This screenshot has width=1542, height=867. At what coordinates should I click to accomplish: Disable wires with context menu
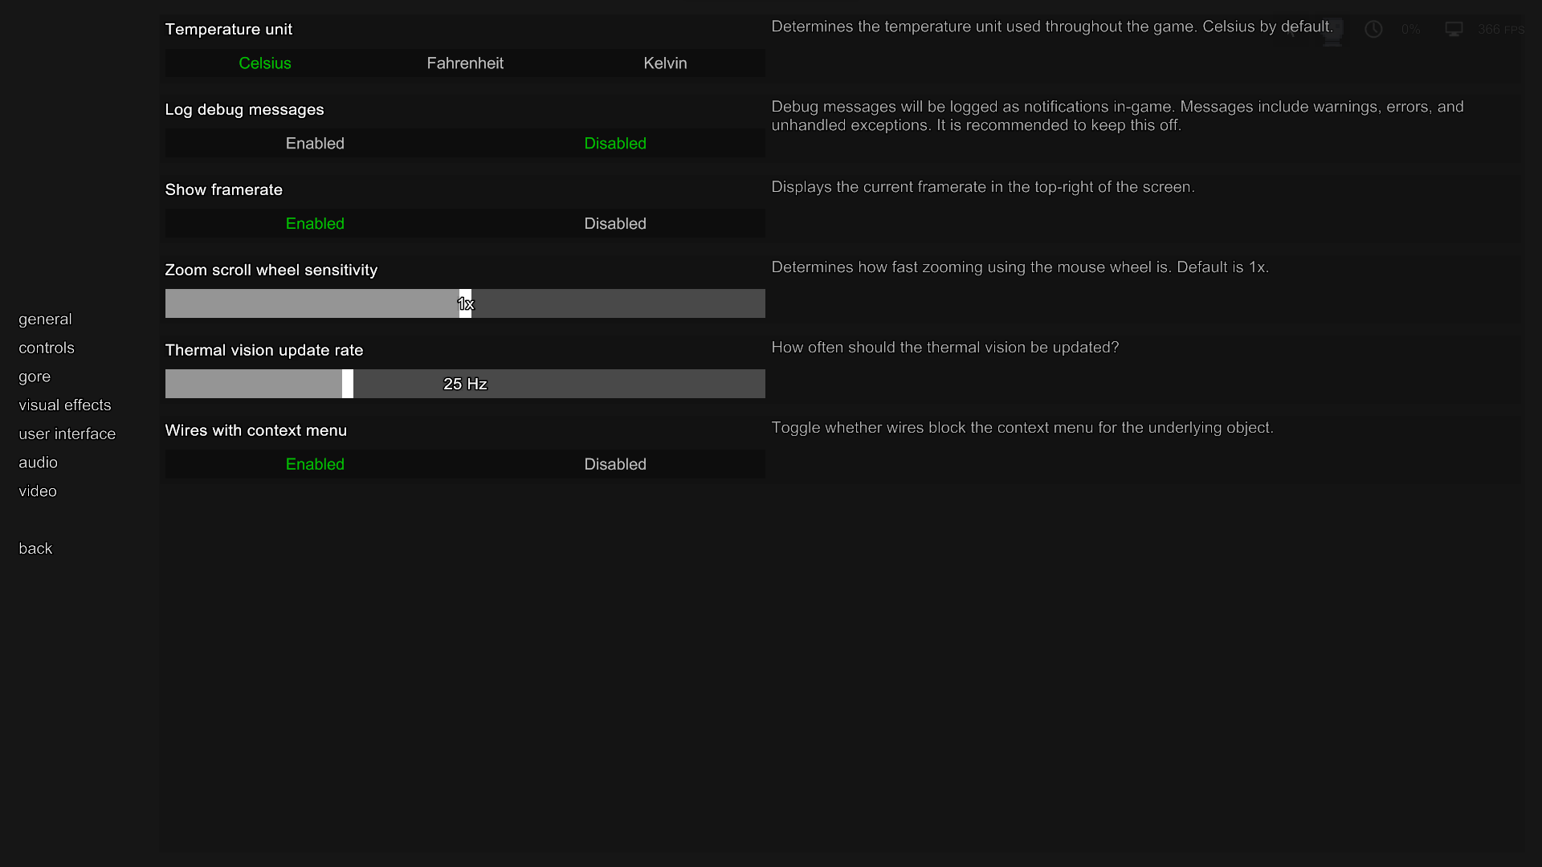(x=615, y=465)
